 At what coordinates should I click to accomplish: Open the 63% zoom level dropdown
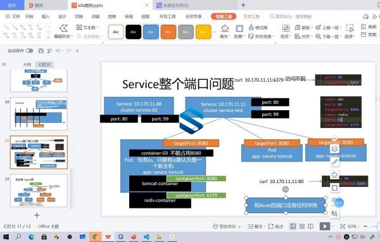353,226
